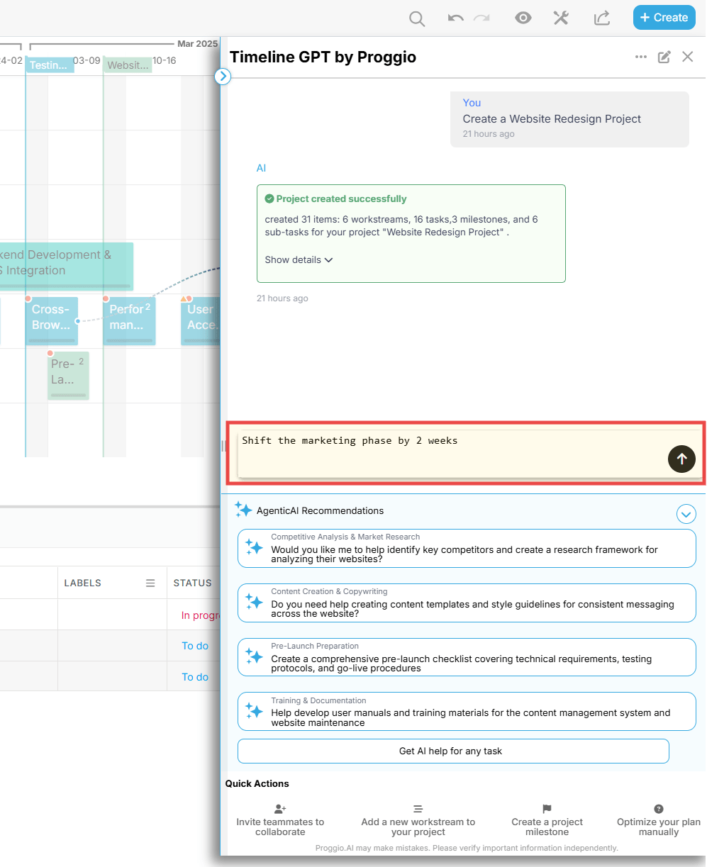
Task: Click the chat message input field
Action: 451,453
